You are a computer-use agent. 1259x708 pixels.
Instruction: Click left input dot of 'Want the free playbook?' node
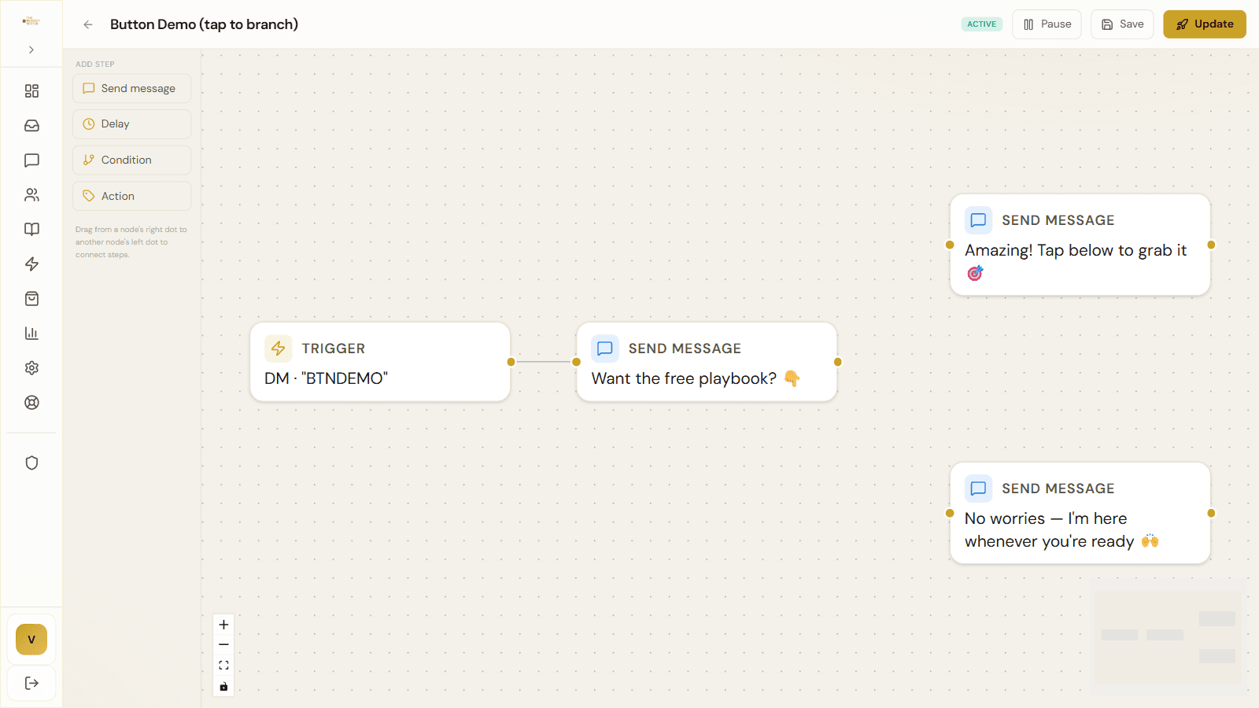click(576, 362)
